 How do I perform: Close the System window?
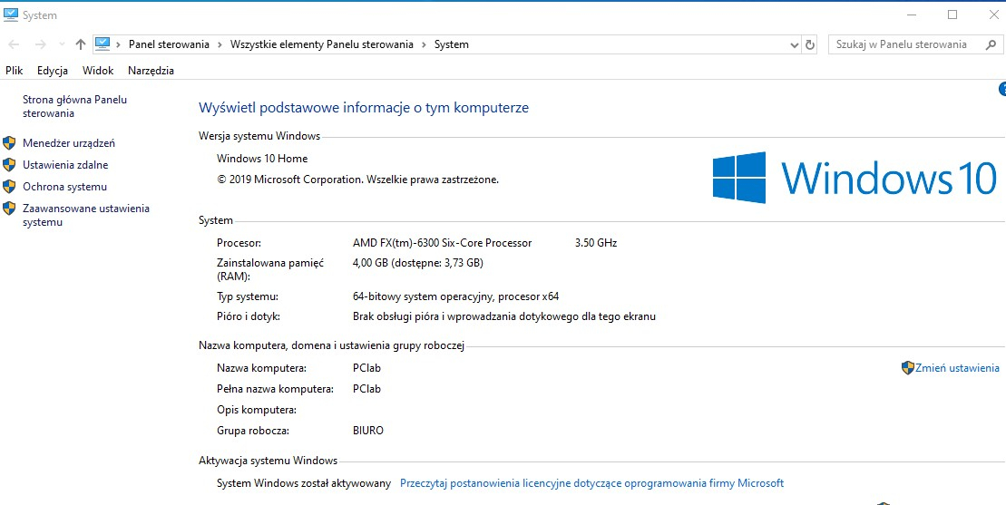click(992, 15)
